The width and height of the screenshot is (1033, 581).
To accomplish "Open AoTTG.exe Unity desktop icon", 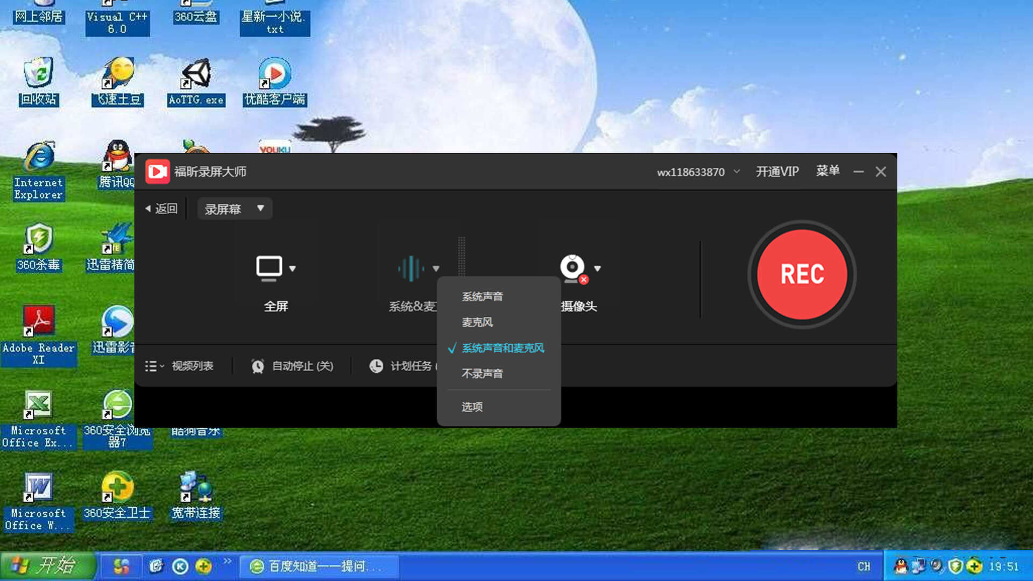I will point(196,82).
